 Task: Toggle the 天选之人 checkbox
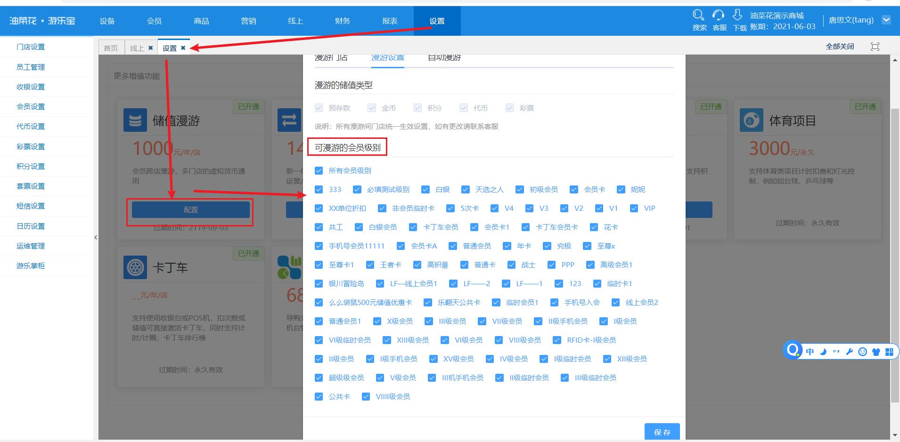(466, 189)
